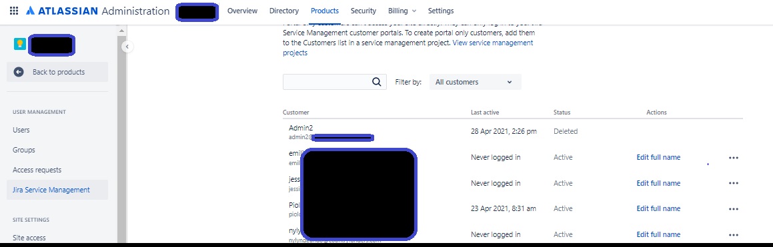Click the Customer column header
The height and width of the screenshot is (247, 773).
coord(295,113)
